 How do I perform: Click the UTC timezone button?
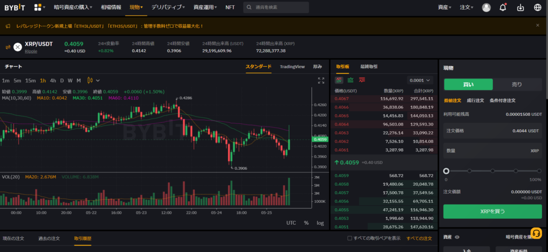tap(291, 223)
